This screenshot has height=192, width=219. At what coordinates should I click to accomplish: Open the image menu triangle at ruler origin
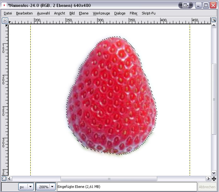(x=5, y=21)
